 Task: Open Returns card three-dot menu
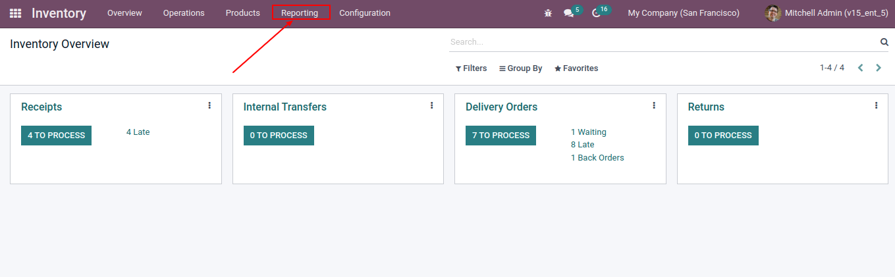tap(876, 105)
